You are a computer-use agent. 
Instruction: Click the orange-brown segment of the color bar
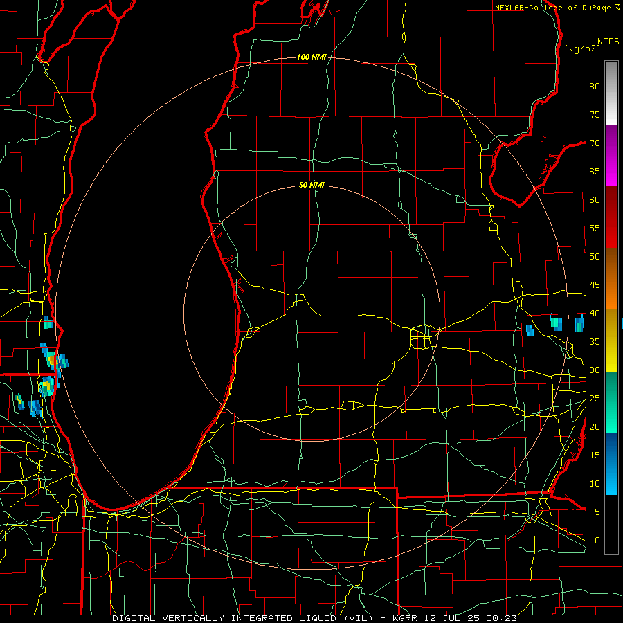coord(611,279)
